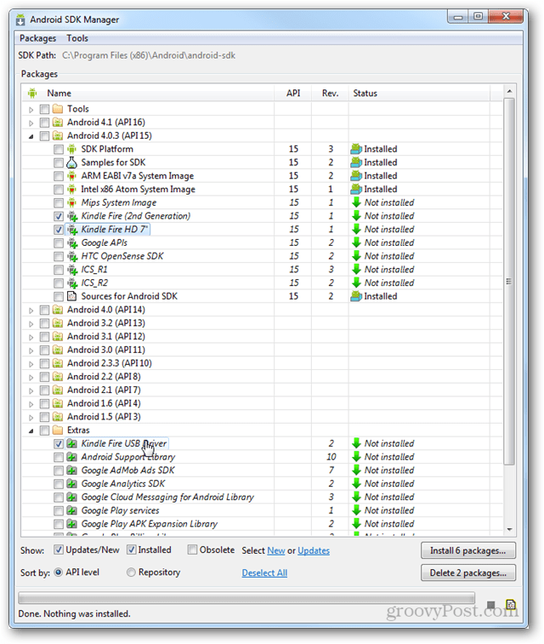Click Install 6 packages button

(468, 550)
